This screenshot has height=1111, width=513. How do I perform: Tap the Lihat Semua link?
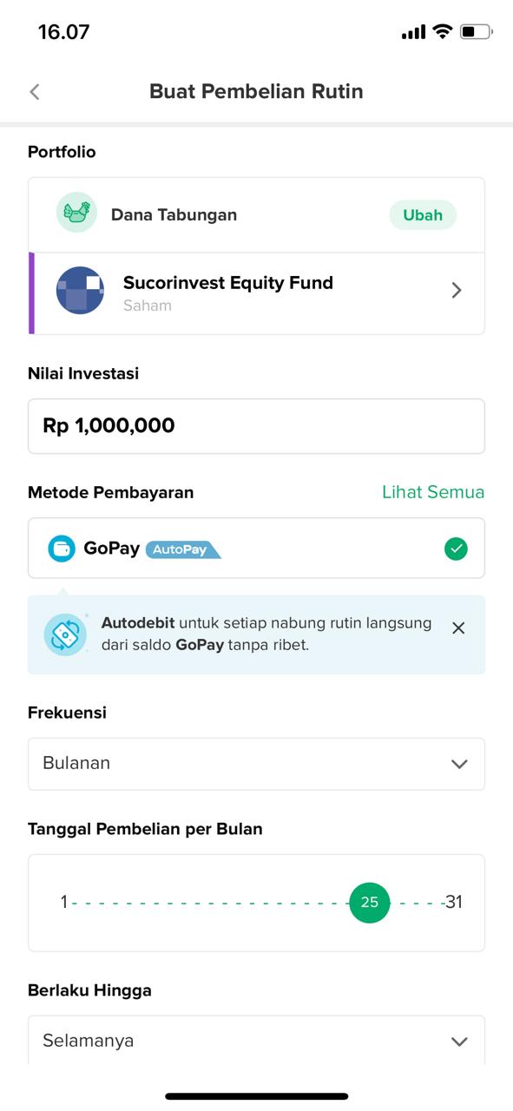433,492
